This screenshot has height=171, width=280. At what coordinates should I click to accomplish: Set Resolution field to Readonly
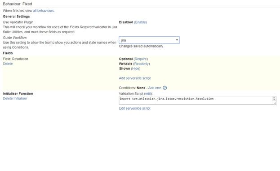(142, 64)
